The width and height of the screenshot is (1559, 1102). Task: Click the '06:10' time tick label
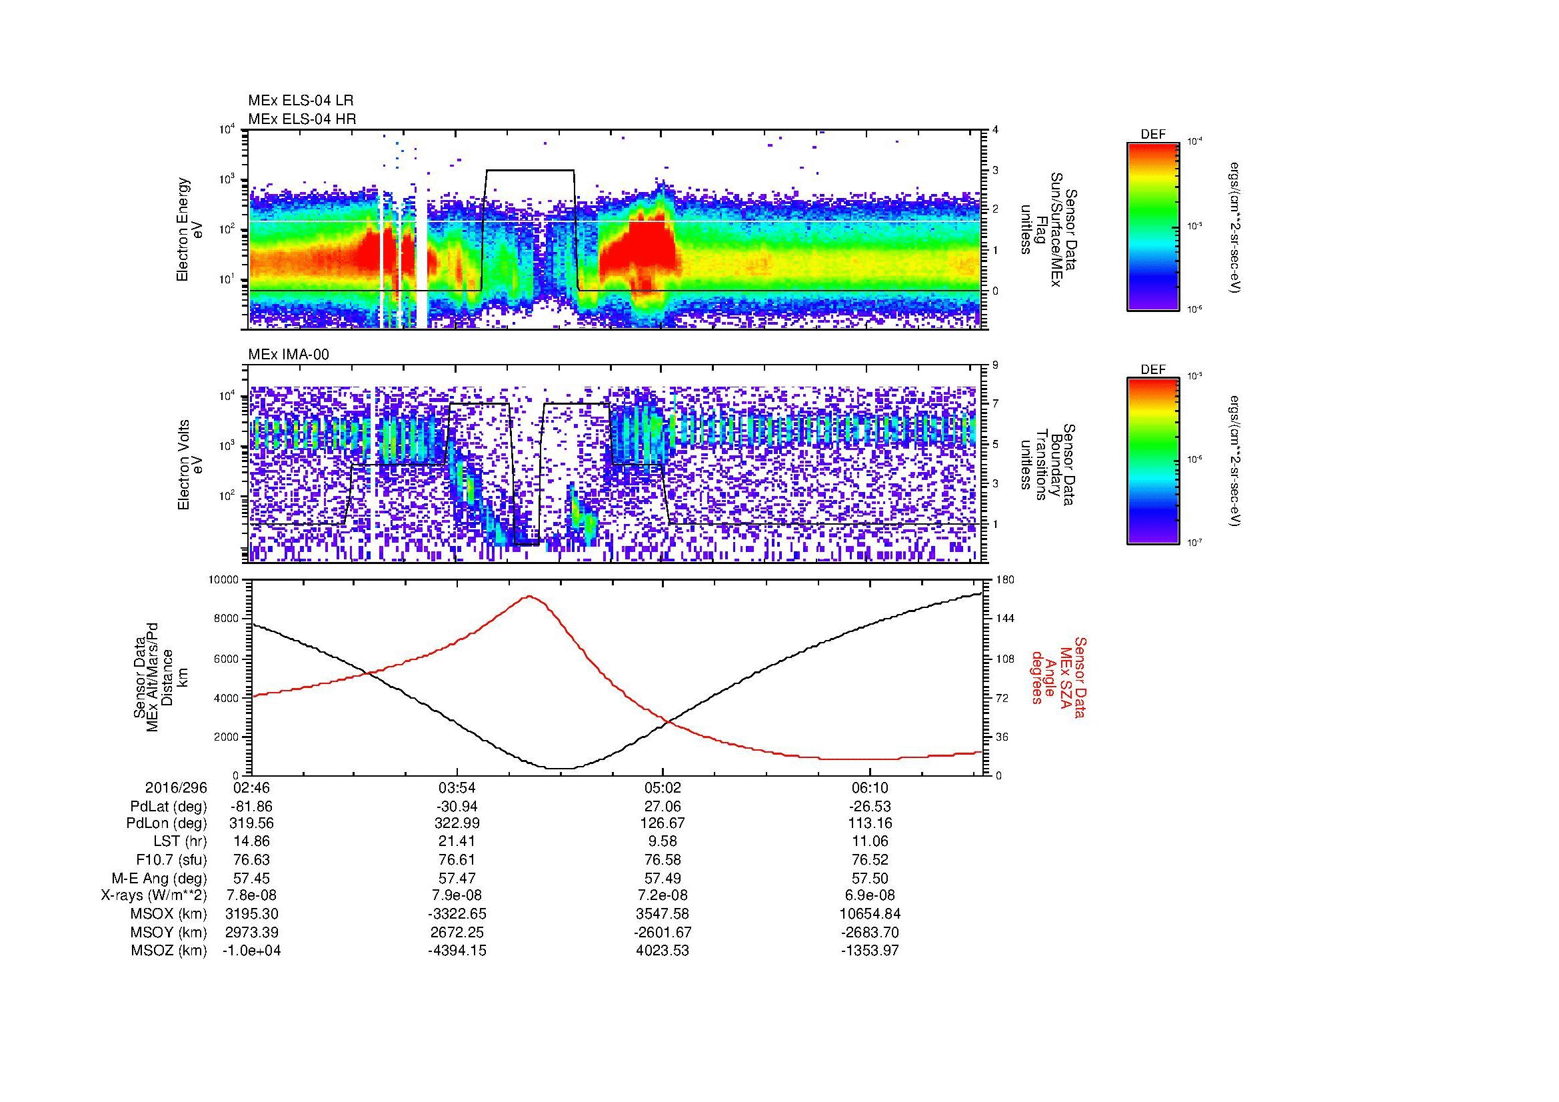click(870, 787)
